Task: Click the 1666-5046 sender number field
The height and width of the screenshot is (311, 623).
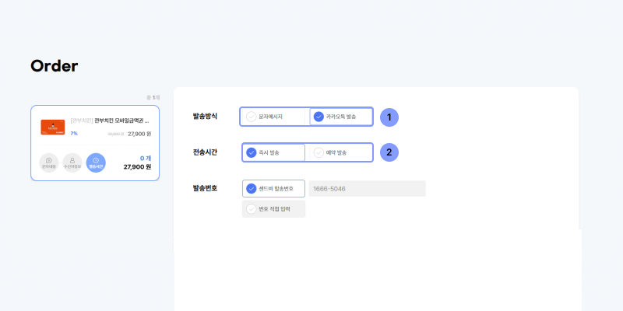Action: point(367,188)
